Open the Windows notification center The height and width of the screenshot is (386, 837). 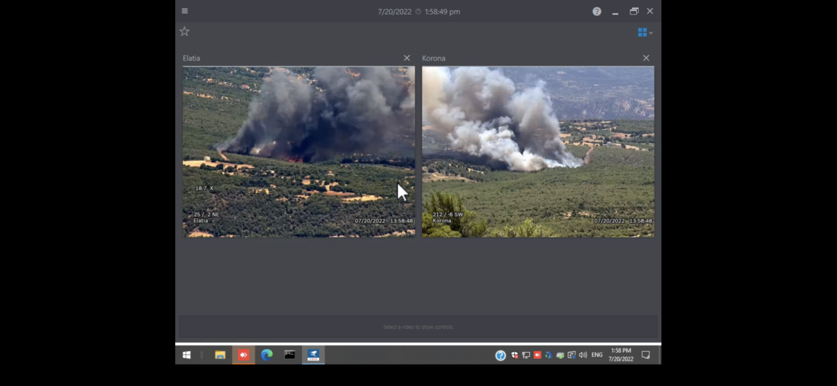(x=646, y=355)
